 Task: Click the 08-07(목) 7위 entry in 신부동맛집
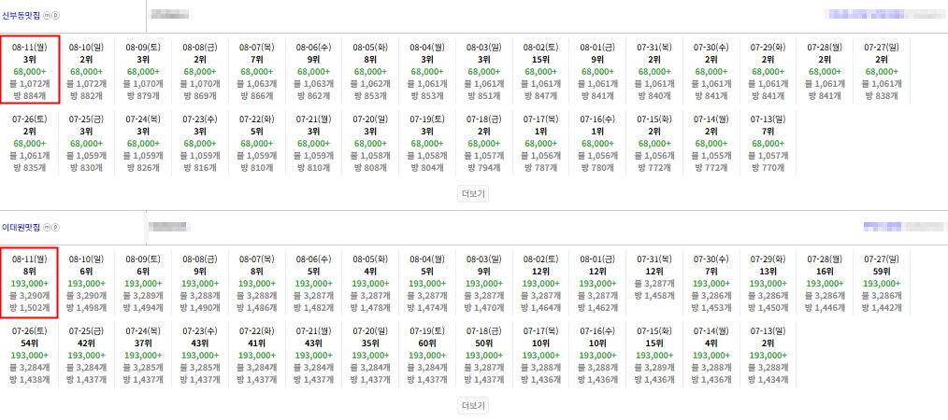point(257,71)
